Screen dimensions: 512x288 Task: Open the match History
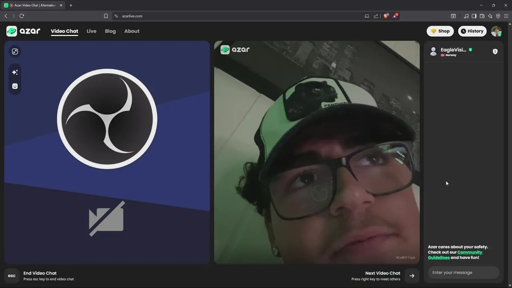(472, 31)
